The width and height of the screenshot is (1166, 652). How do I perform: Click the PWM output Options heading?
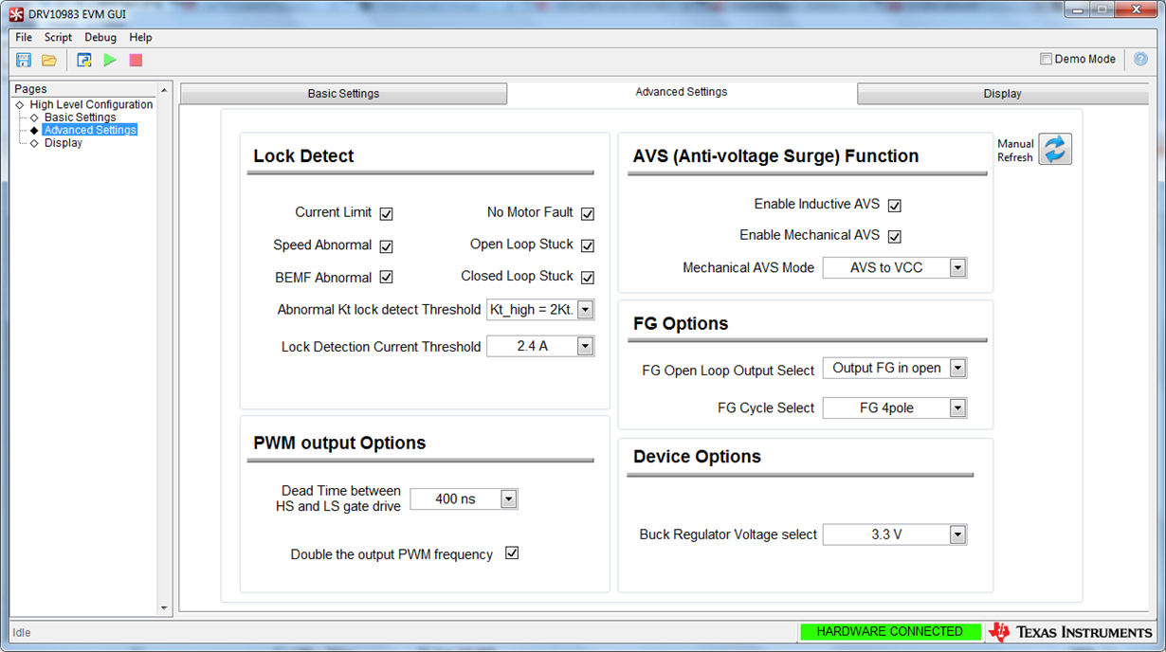click(x=339, y=444)
